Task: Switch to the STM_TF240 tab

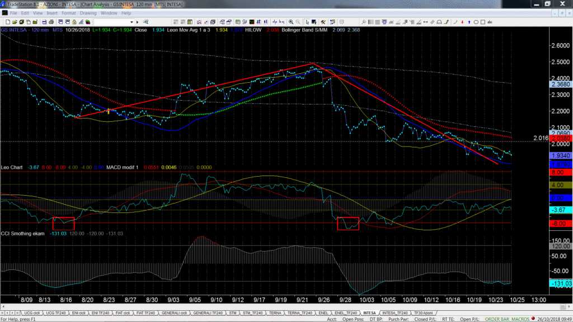Action: [x=252, y=313]
